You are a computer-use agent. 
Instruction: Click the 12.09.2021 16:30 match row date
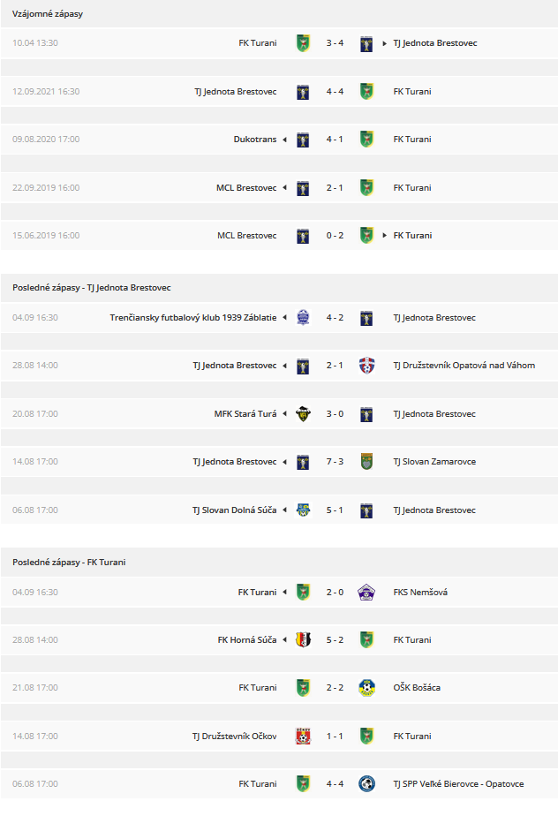46,92
